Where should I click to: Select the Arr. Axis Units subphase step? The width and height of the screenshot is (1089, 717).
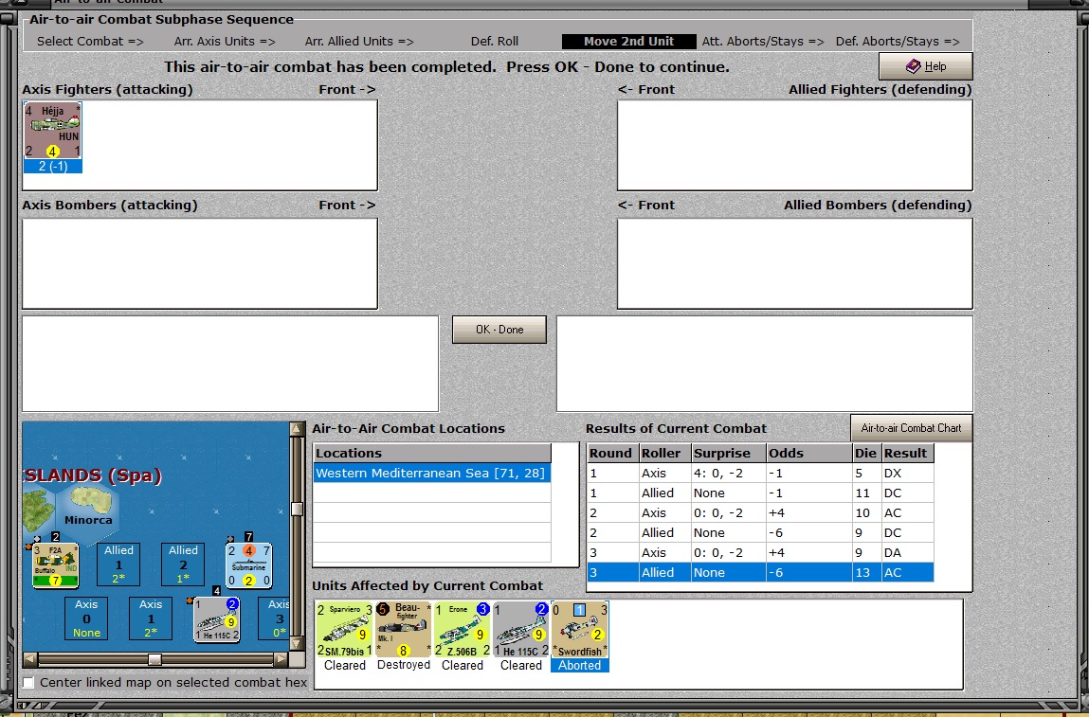click(225, 42)
